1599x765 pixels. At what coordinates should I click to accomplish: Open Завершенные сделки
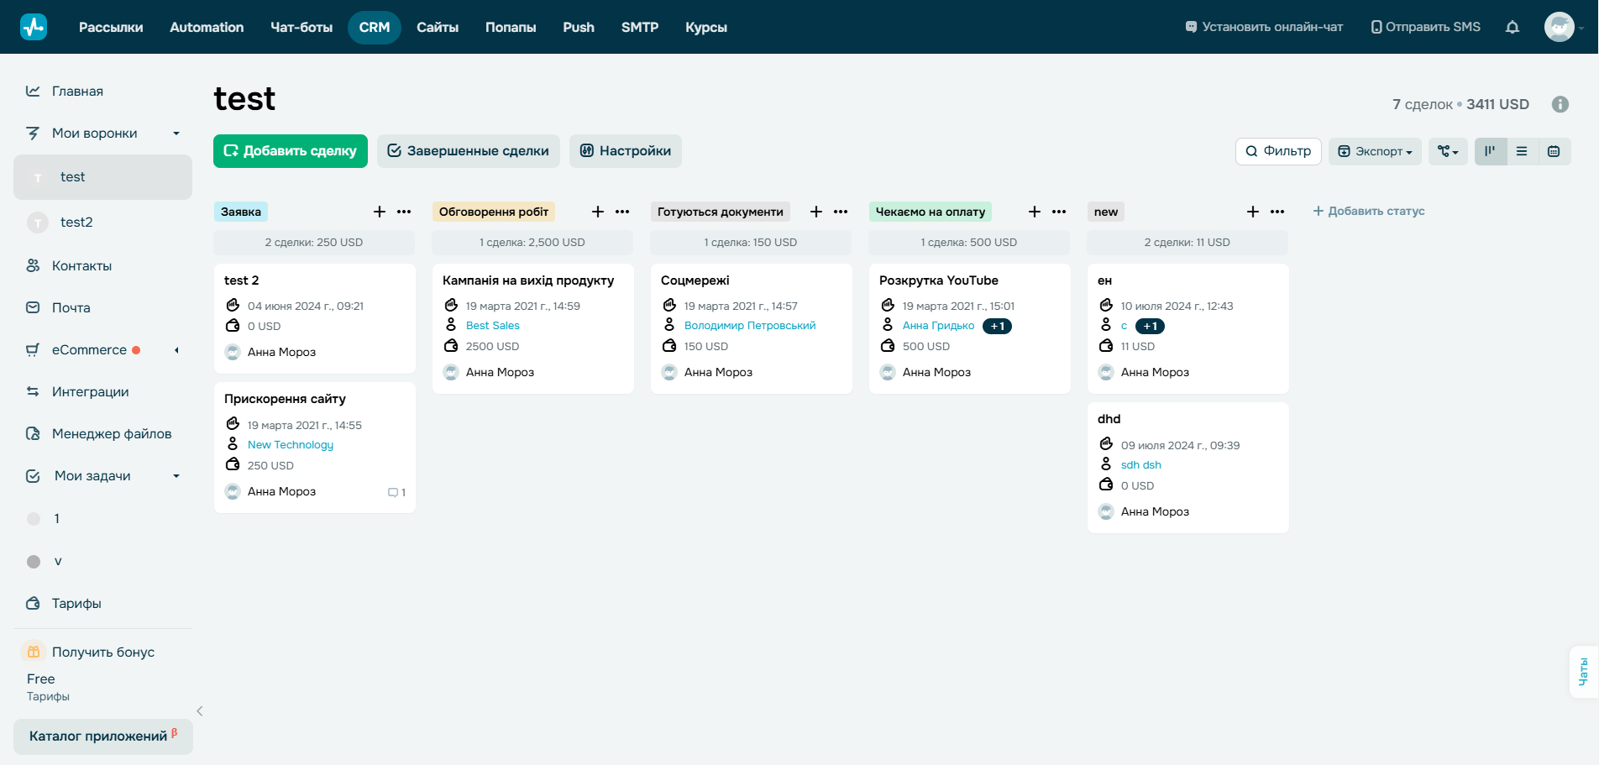[468, 151]
